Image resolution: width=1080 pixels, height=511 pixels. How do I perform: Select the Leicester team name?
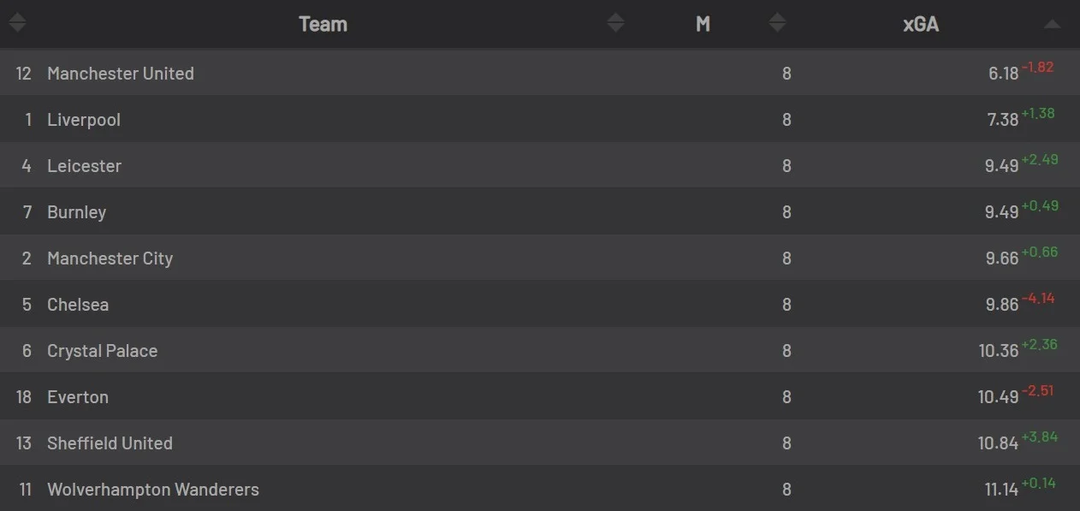click(84, 166)
